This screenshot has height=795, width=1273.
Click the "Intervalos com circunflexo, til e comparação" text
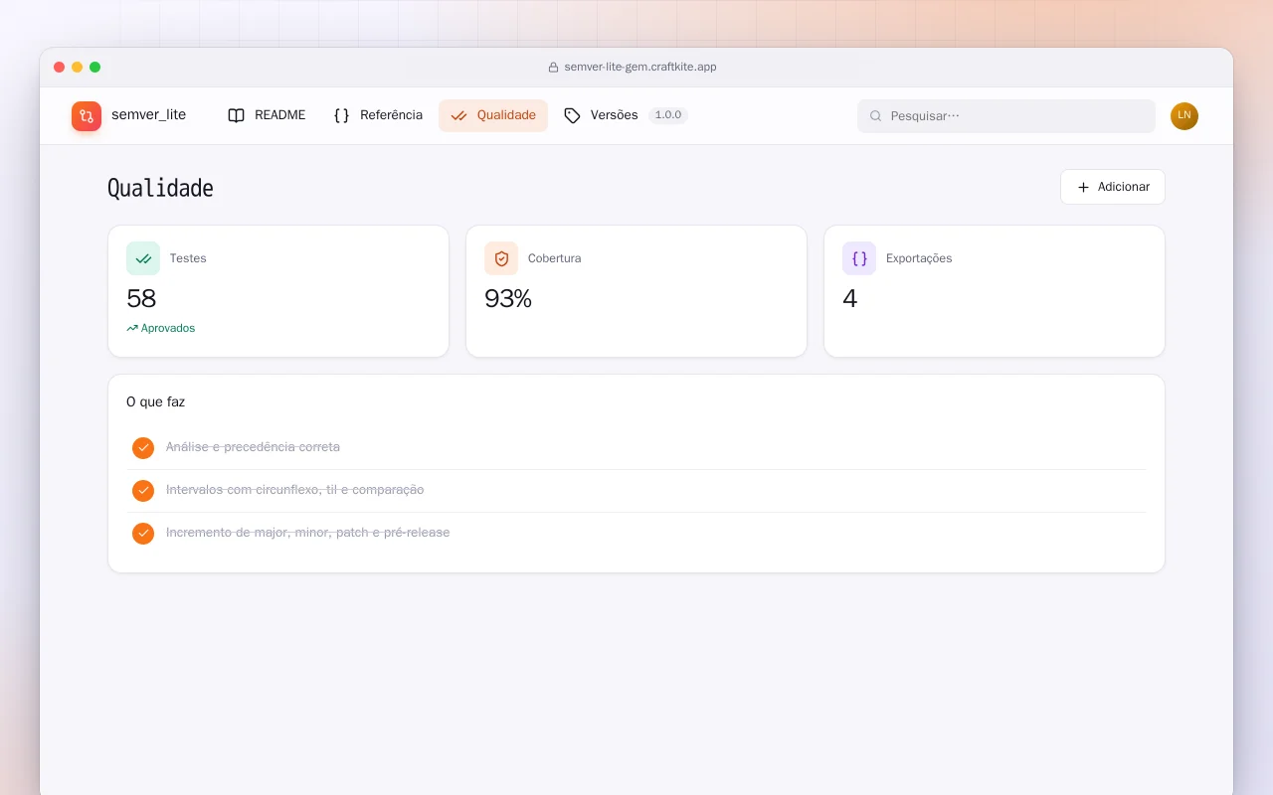click(x=295, y=490)
